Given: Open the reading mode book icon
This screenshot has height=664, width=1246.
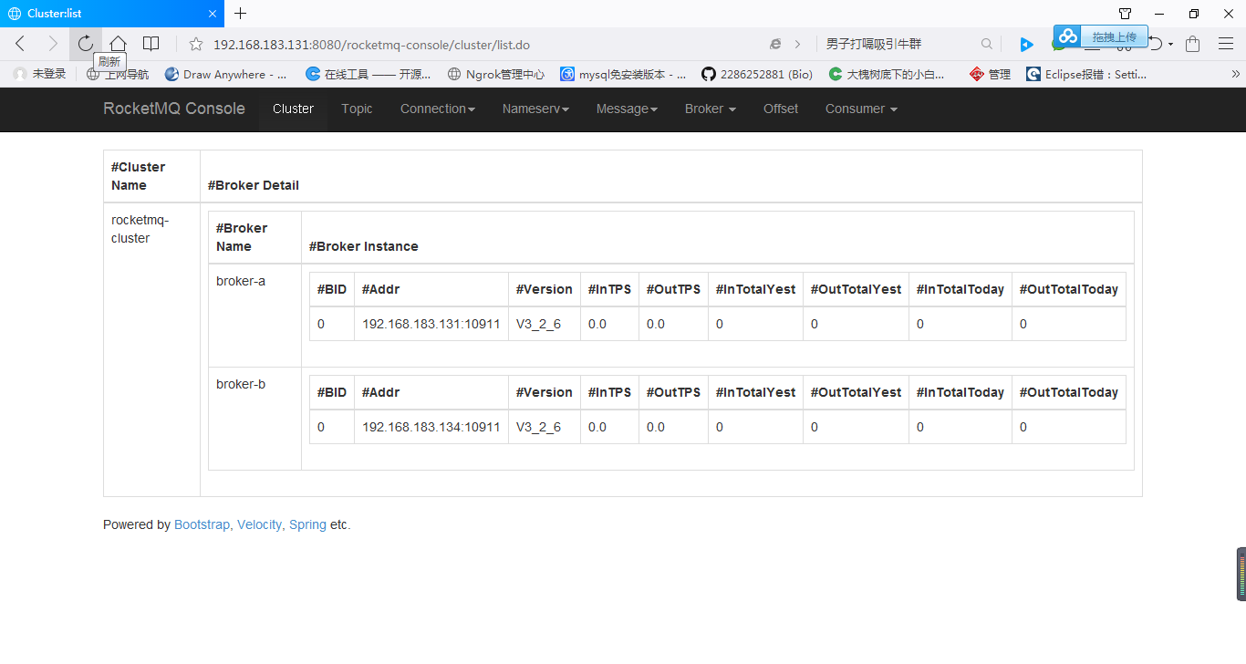Looking at the screenshot, I should point(151,44).
